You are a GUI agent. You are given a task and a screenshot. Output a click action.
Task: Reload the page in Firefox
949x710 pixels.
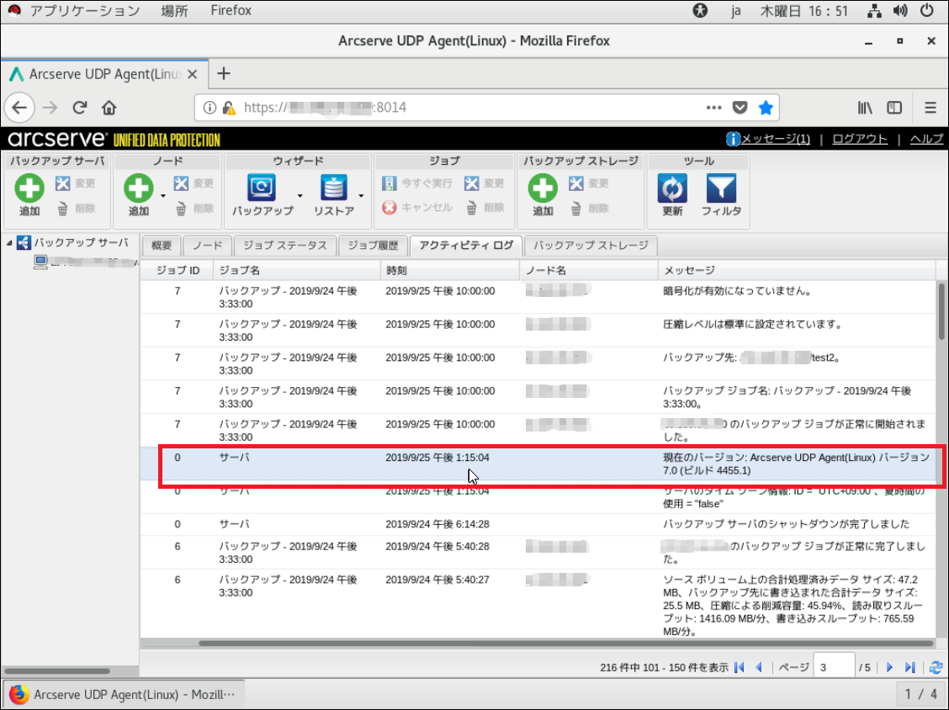(80, 108)
